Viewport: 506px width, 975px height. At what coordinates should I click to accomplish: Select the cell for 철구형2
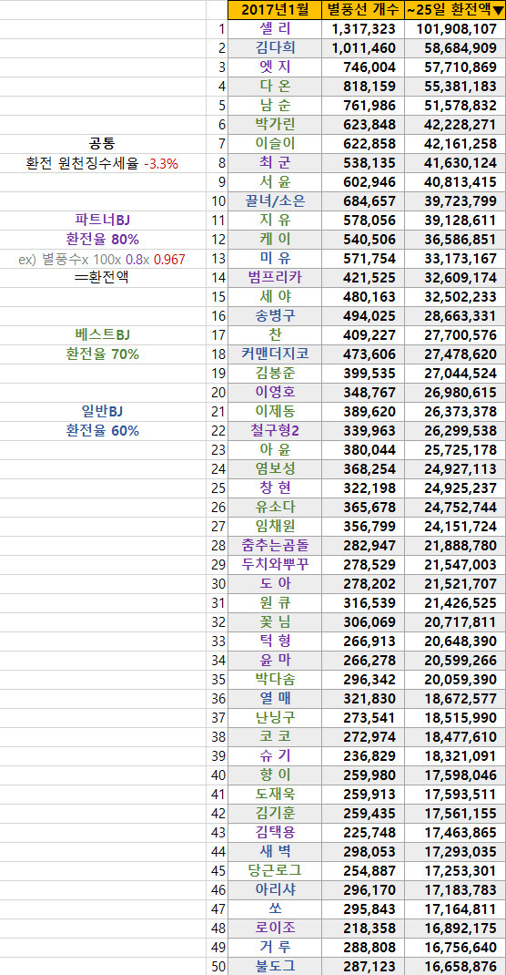(275, 431)
